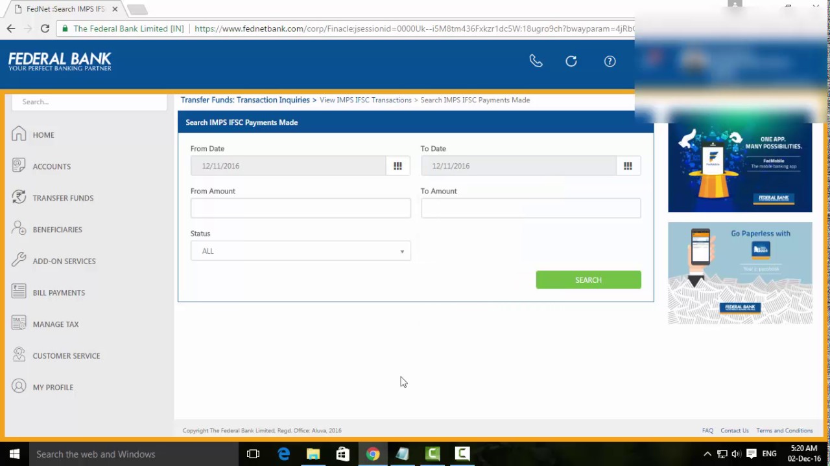The image size is (830, 466).
Task: Click the Bill Payments icon in sidebar
Action: coord(19,292)
